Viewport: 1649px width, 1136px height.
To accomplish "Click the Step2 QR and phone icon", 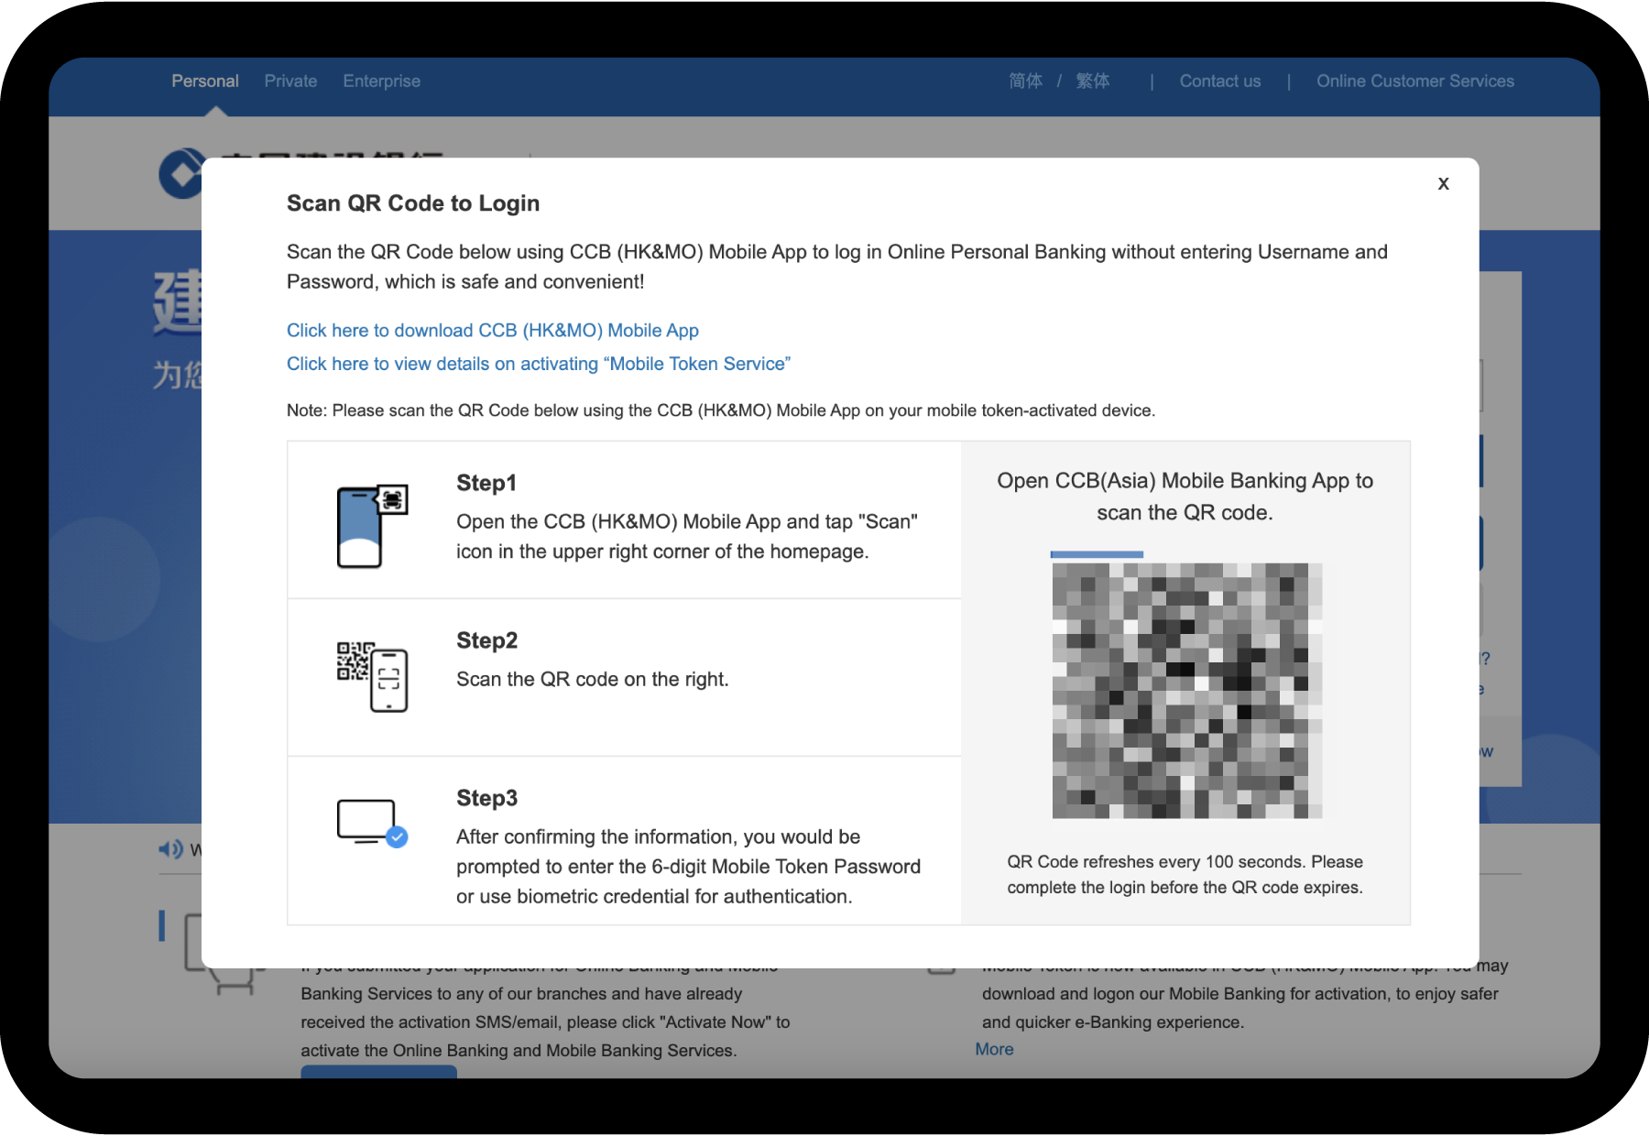I will tap(372, 677).
